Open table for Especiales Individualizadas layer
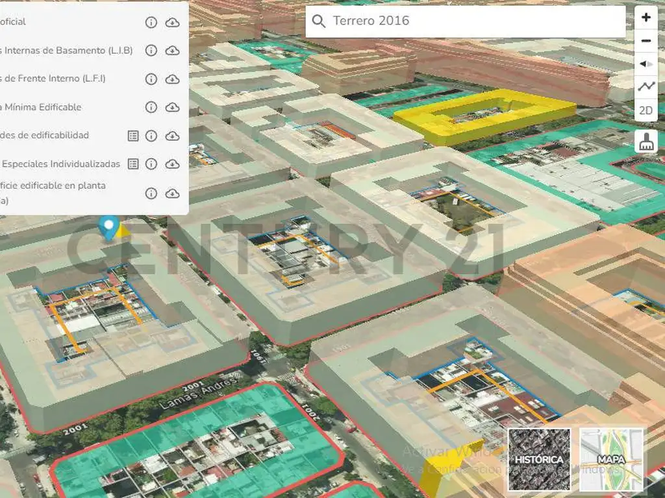This screenshot has height=498, width=665. click(x=132, y=164)
